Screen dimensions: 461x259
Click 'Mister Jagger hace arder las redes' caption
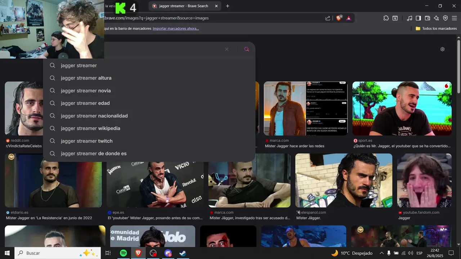(295, 146)
